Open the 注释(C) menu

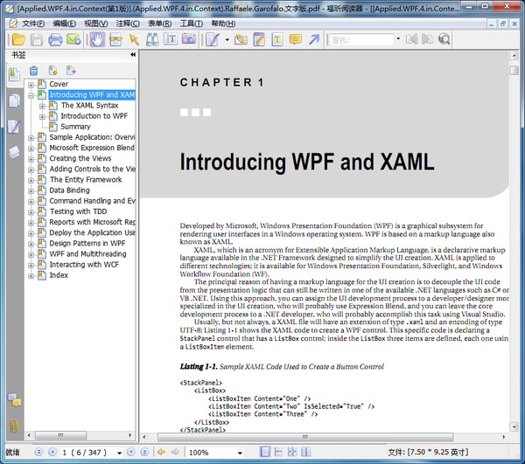click(x=128, y=24)
